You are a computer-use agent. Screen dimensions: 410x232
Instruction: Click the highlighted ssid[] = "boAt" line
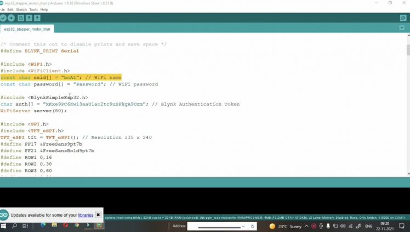tap(61, 78)
